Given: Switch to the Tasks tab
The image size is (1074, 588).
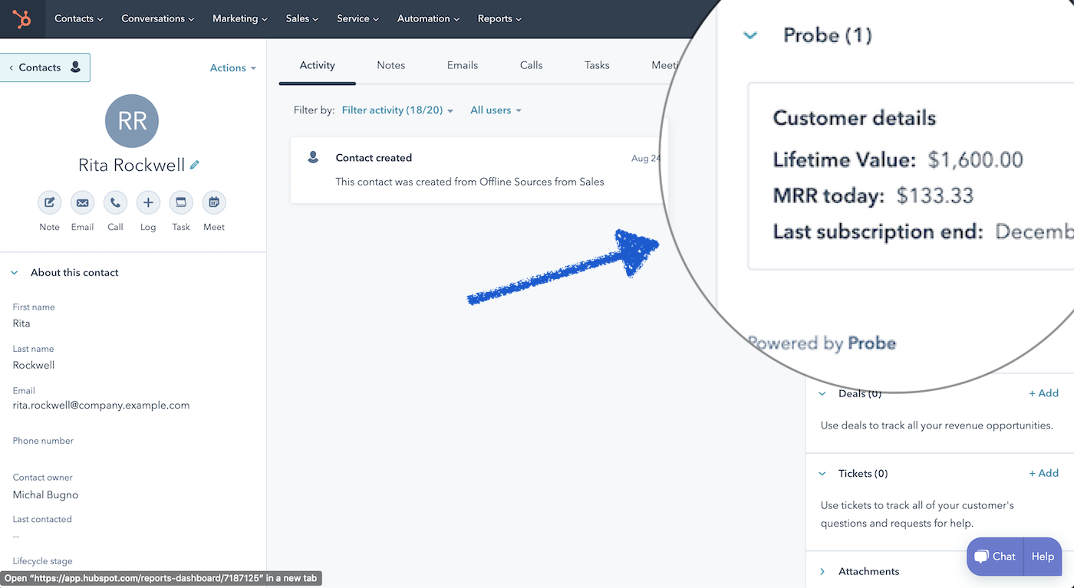Looking at the screenshot, I should [x=597, y=65].
